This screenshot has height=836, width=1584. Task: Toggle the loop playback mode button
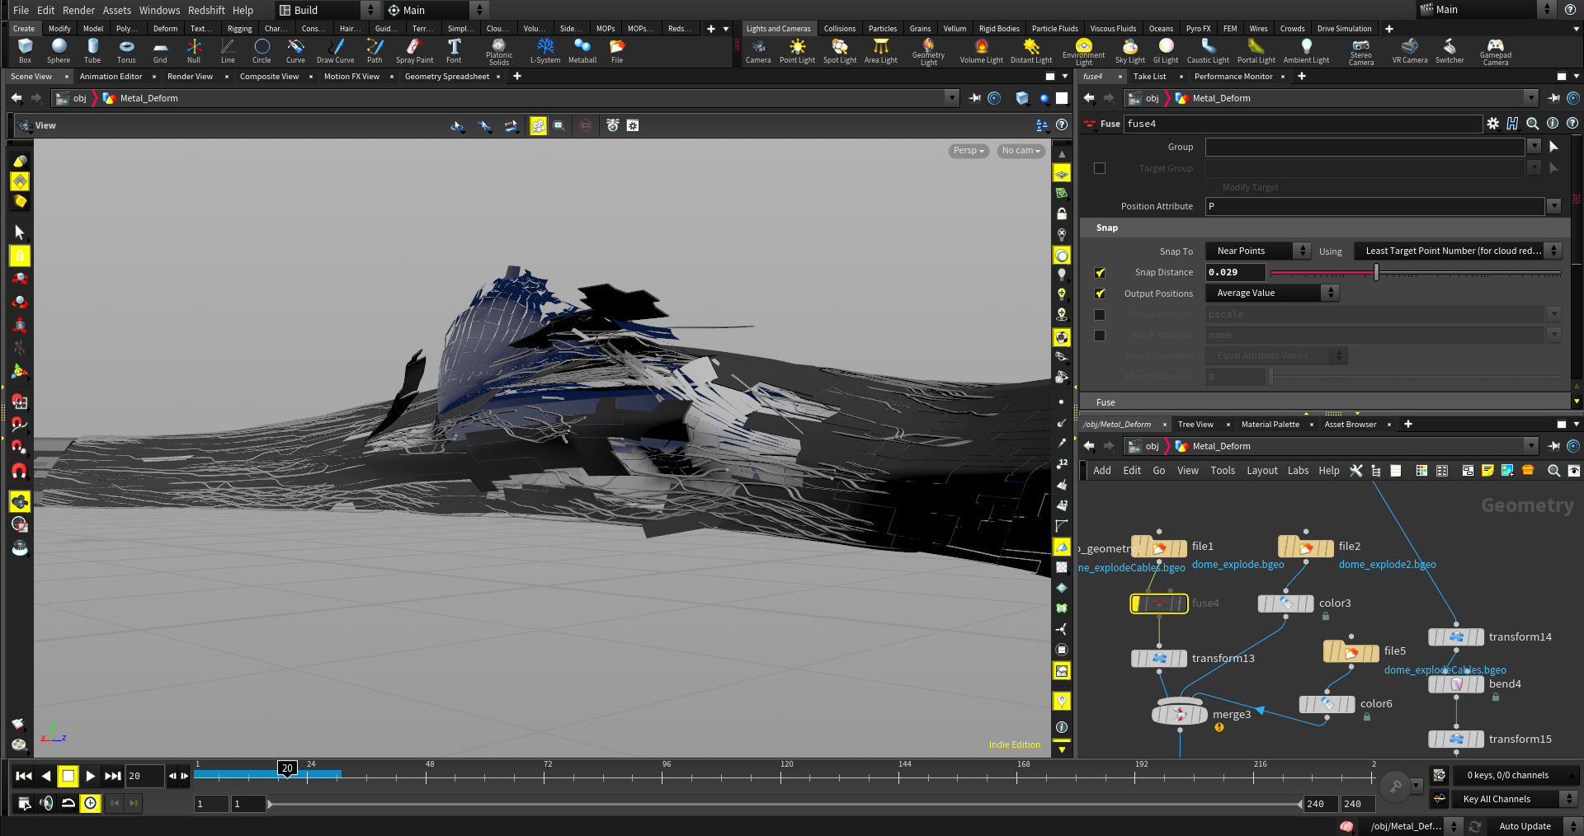pyautogui.click(x=68, y=803)
